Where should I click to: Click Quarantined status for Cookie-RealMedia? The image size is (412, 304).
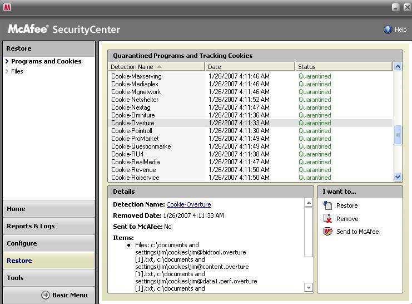pos(315,162)
